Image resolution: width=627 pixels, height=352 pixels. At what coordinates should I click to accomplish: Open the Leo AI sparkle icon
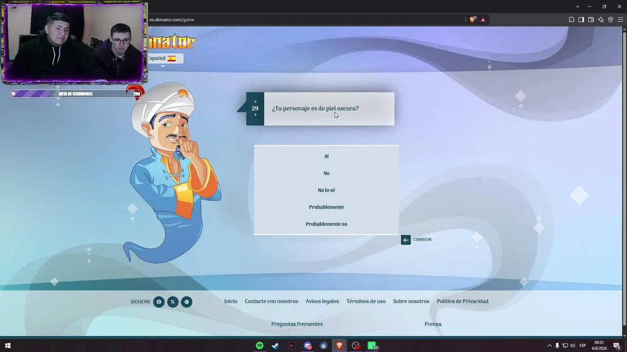pyautogui.click(x=601, y=20)
